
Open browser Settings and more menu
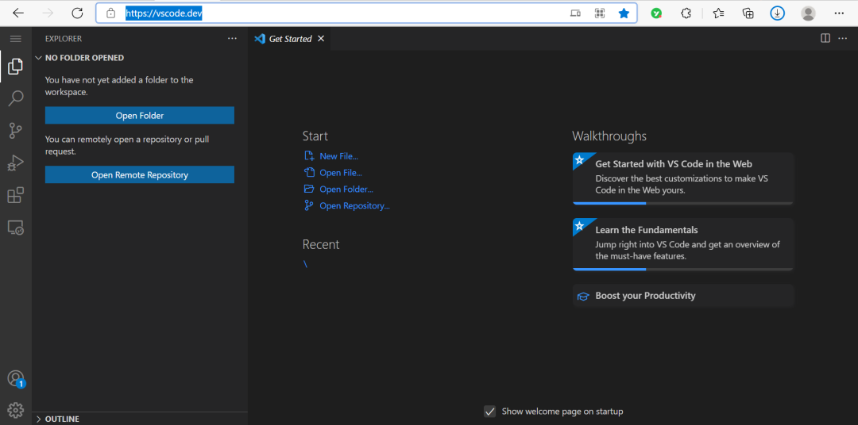(839, 13)
